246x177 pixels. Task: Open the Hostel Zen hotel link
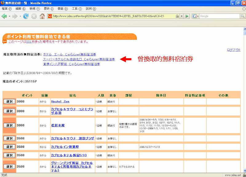click(x=60, y=101)
